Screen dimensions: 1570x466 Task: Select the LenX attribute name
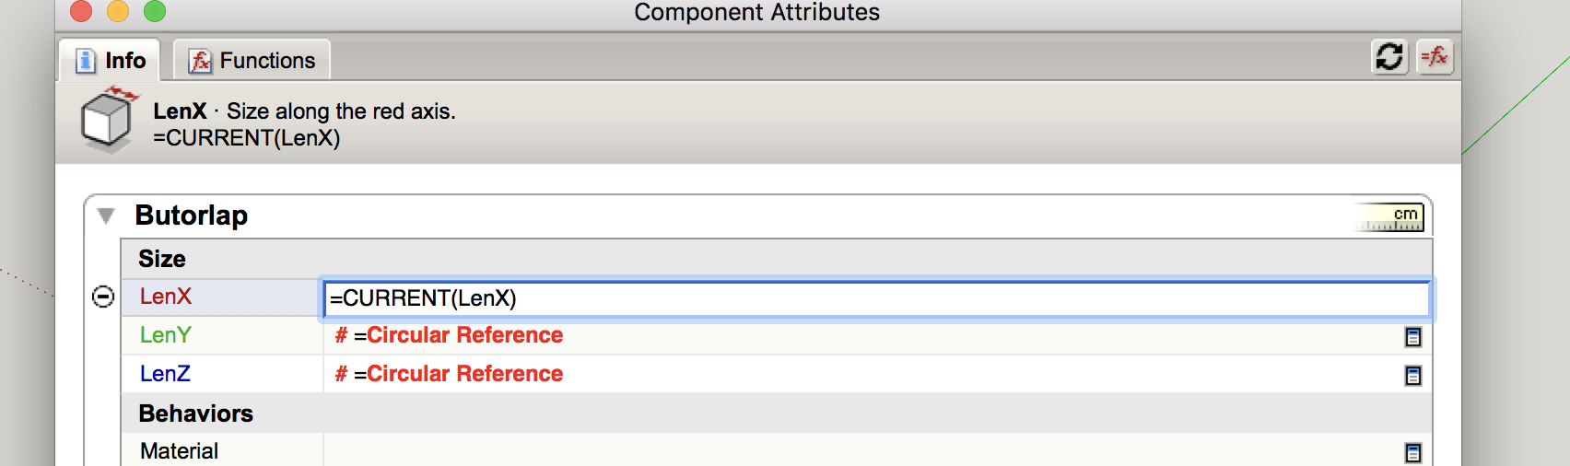point(166,297)
